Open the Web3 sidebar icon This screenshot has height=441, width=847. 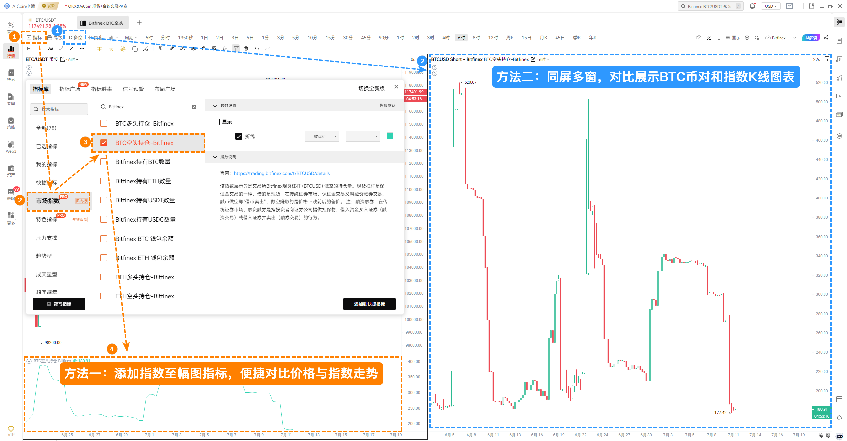tap(11, 147)
